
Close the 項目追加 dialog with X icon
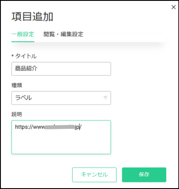[173, 7]
